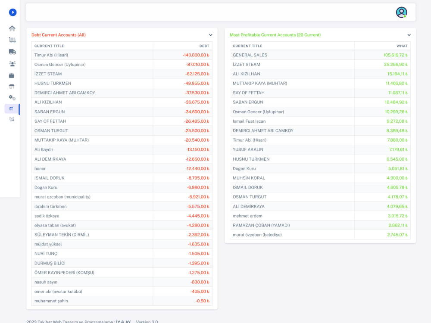Image resolution: width=431 pixels, height=323 pixels.
Task: Click CURRENT TITLE header in profitable table
Action: pyautogui.click(x=247, y=46)
